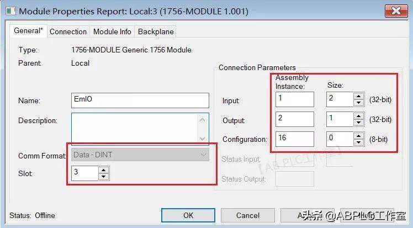The image size is (413, 228).
Task: Increase the Slot number with up arrow
Action: (x=104, y=170)
